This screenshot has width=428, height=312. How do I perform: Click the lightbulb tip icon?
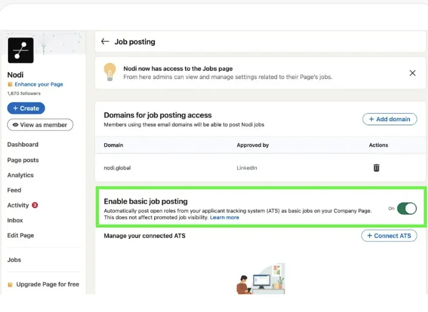tap(110, 72)
